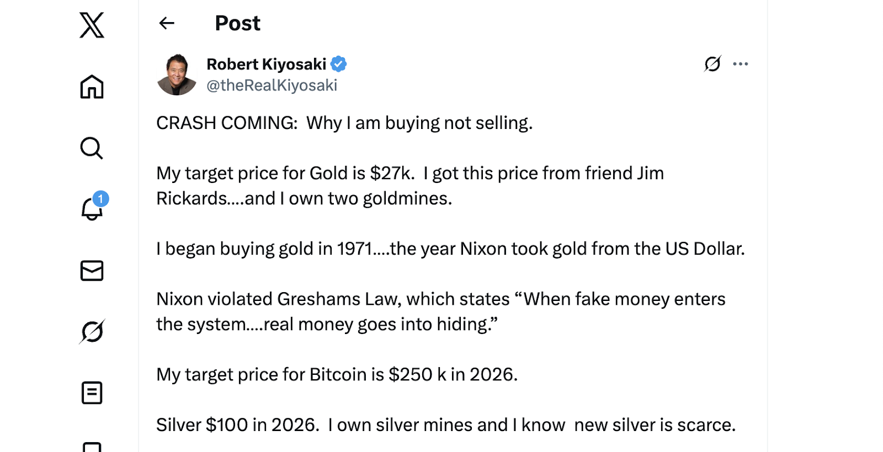The height and width of the screenshot is (452, 883).
Task: Click the blue verified badge beside the name
Action: (338, 64)
